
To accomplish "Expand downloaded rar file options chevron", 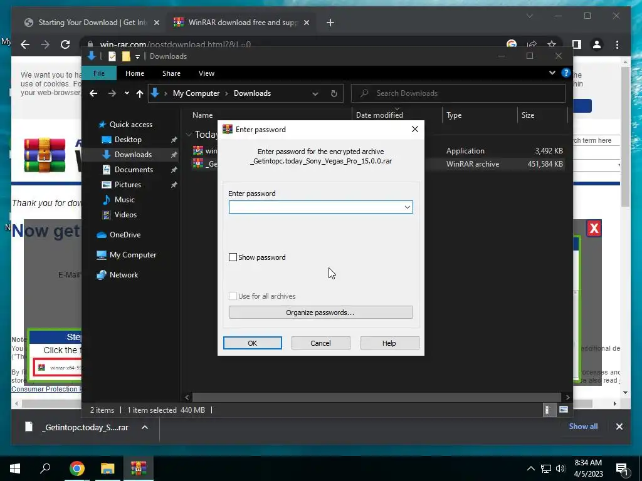I will [x=145, y=427].
